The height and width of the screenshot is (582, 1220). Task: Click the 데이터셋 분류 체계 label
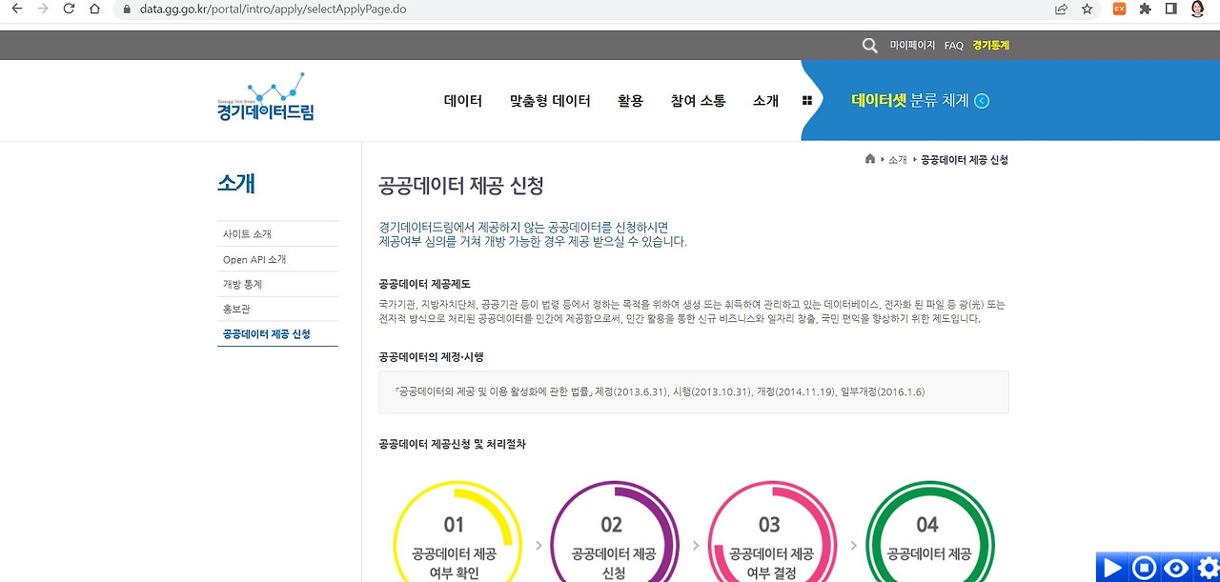[909, 100]
